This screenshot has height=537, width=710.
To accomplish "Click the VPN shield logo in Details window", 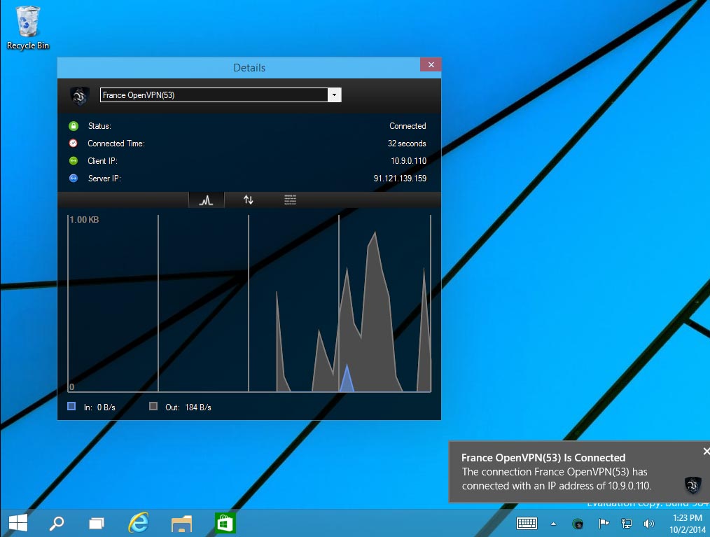I will click(79, 95).
